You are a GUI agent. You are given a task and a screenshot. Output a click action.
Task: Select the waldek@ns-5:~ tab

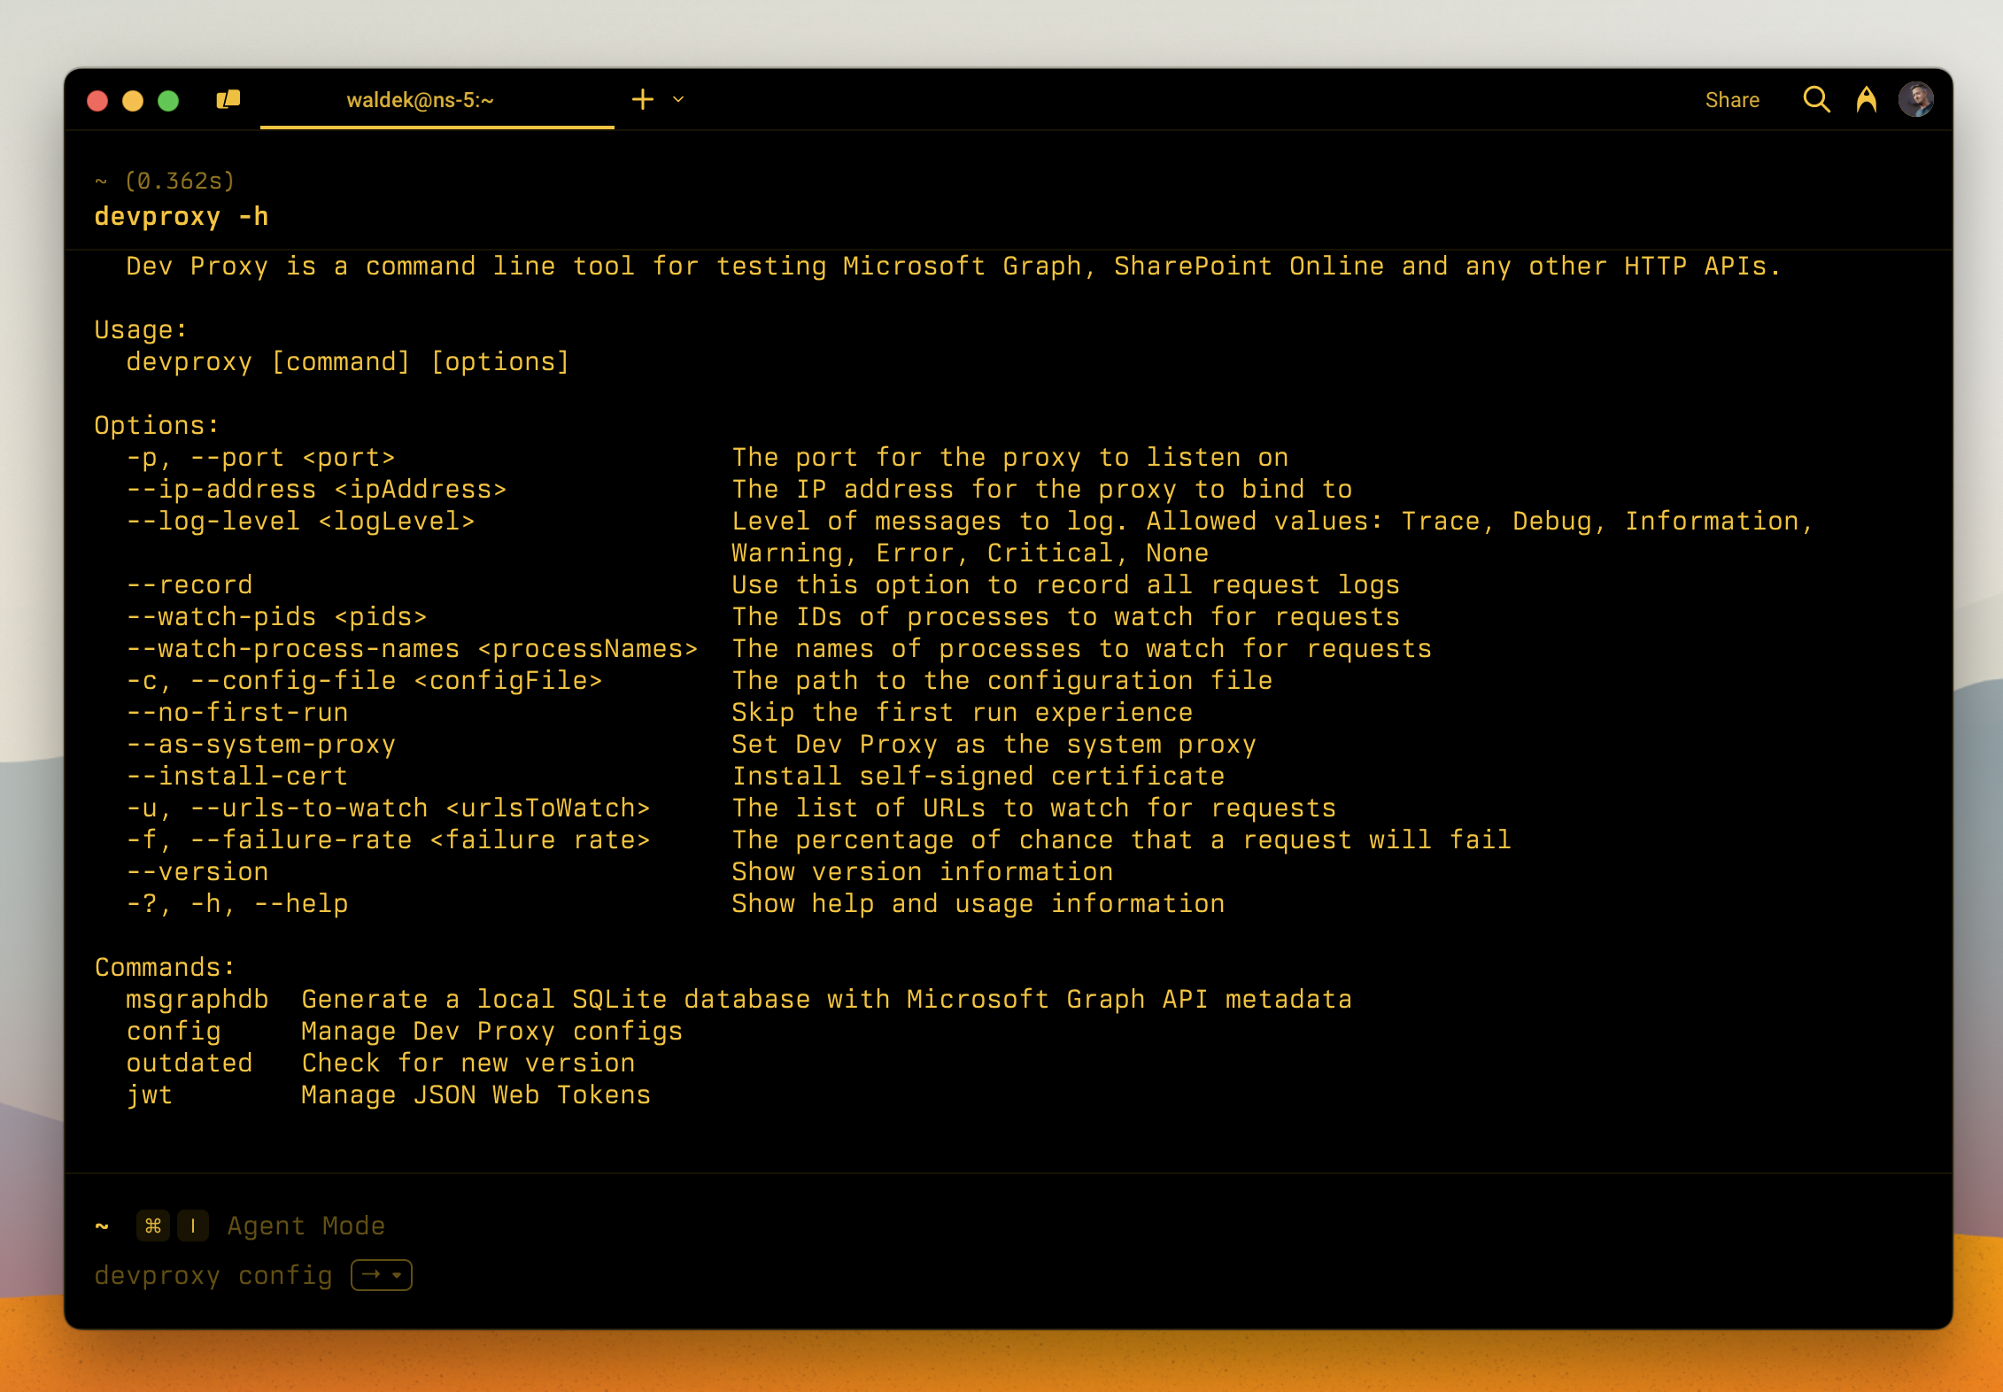click(421, 100)
